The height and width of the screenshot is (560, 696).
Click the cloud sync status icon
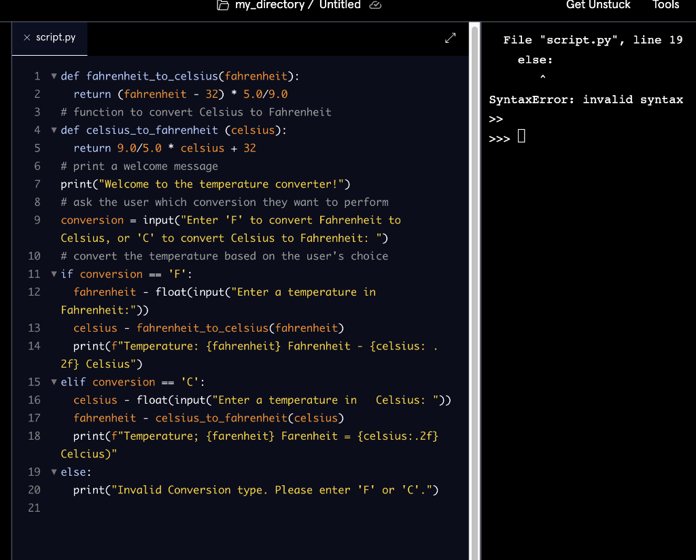click(375, 5)
